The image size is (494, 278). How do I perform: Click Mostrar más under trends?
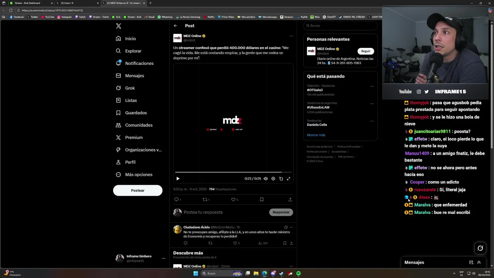[316, 135]
